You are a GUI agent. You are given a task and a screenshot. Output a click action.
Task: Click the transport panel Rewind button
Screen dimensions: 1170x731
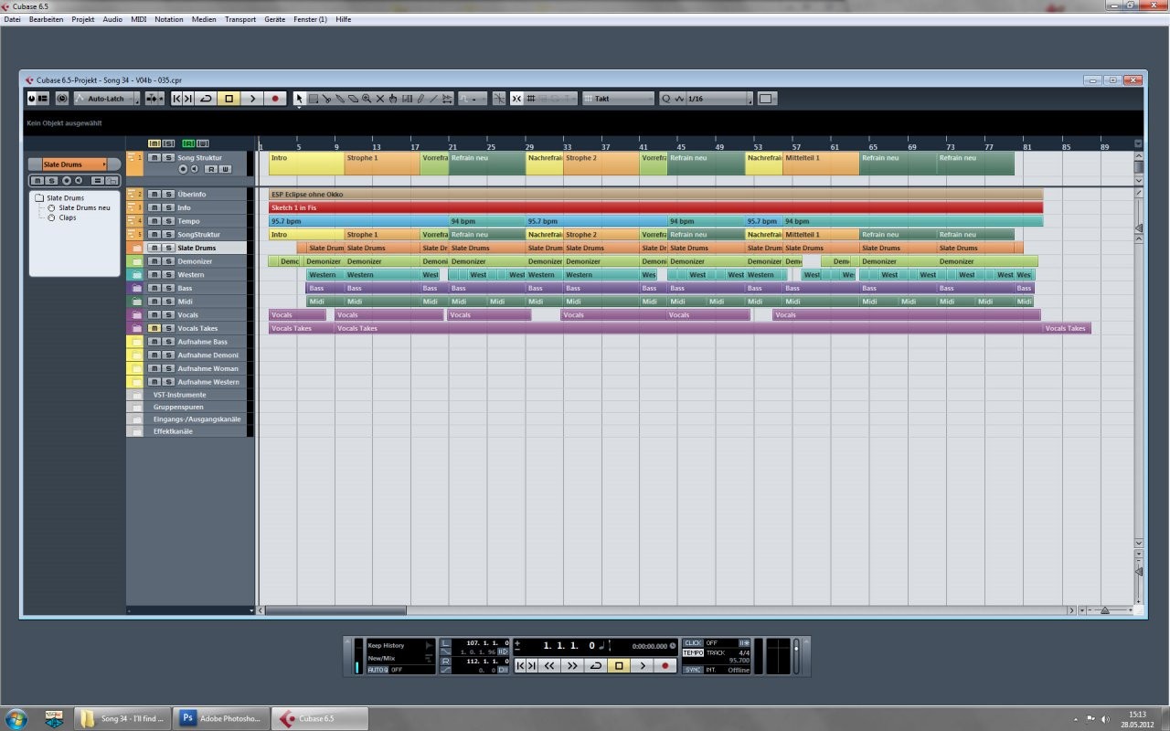[549, 666]
